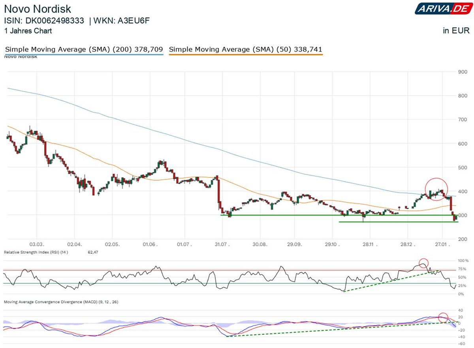This screenshot has width=474, height=348.
Task: Click the 01.06. date axis label
Action: pyautogui.click(x=150, y=245)
